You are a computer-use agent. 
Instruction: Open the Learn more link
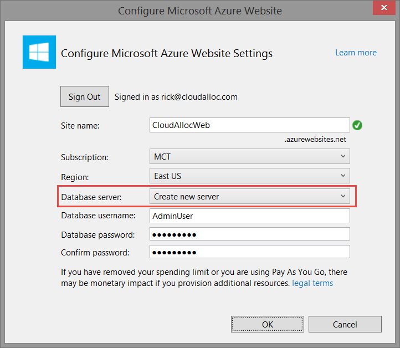coord(356,53)
